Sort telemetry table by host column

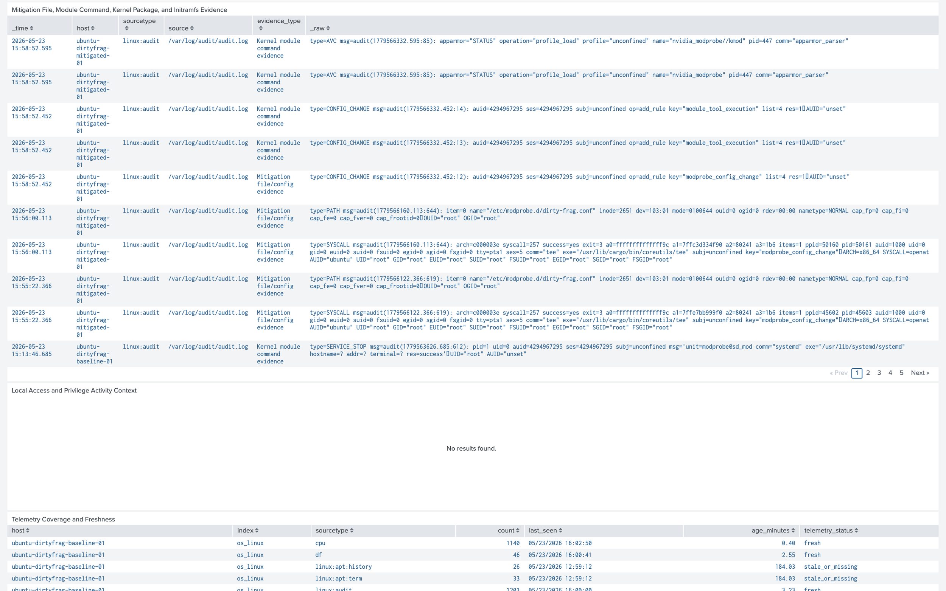[20, 531]
